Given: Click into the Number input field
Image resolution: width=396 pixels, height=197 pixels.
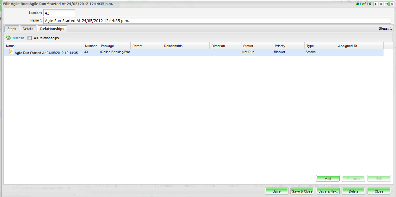Looking at the screenshot, I should 59,13.
